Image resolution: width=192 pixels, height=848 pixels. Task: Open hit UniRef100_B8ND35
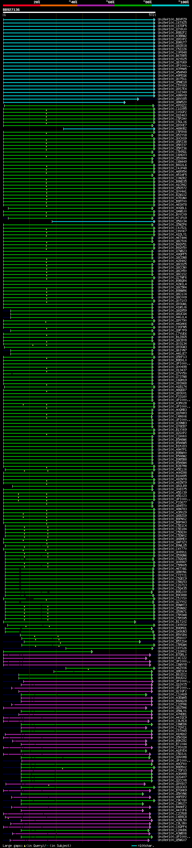tap(172, 181)
